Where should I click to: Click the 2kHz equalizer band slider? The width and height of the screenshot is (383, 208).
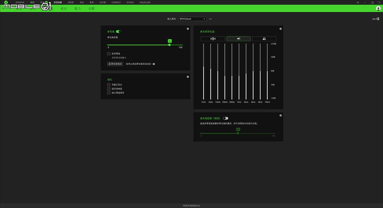[x=246, y=71]
